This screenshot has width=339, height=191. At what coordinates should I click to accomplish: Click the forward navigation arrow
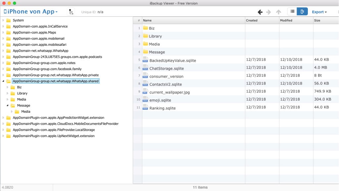[268, 12]
